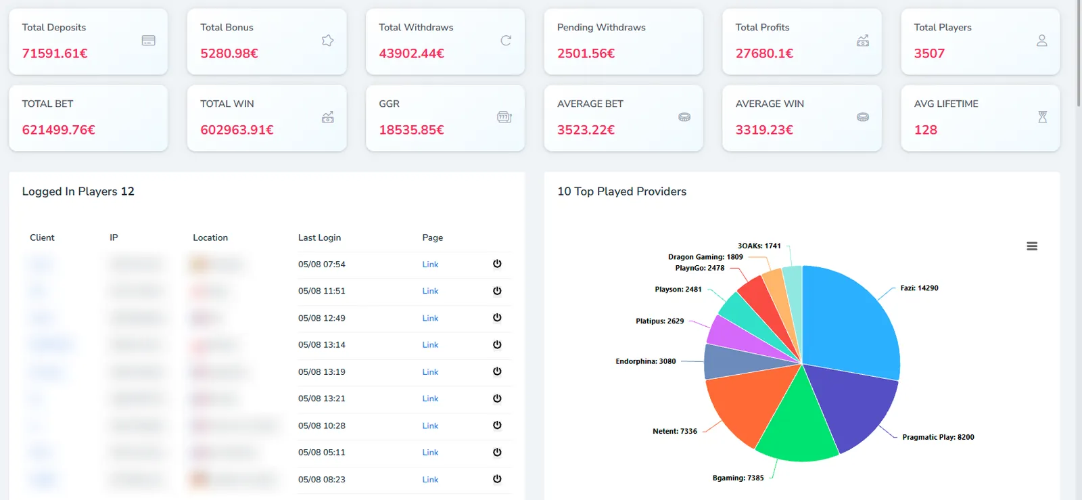Click the credit card icon in Total Deposits

tap(149, 41)
